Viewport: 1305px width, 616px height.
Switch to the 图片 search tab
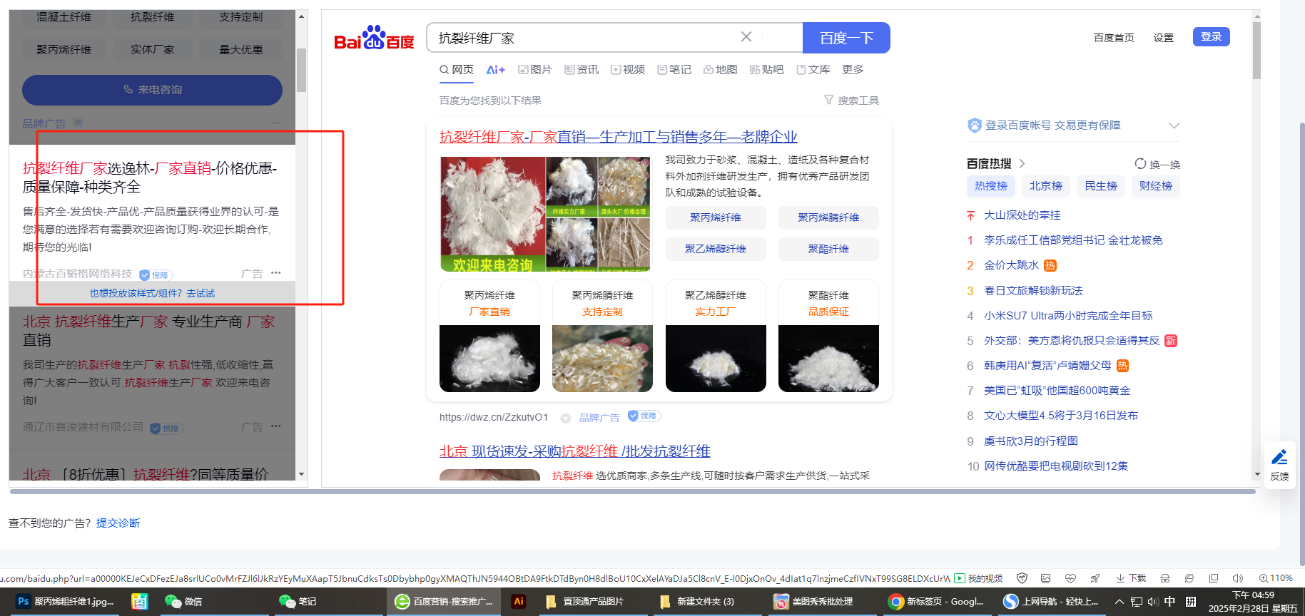coord(535,69)
